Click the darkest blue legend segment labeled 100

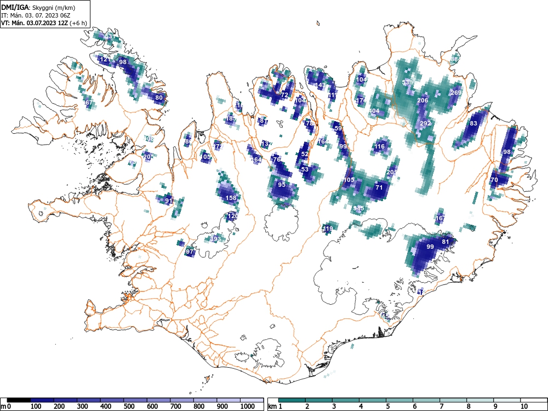coord(42,400)
